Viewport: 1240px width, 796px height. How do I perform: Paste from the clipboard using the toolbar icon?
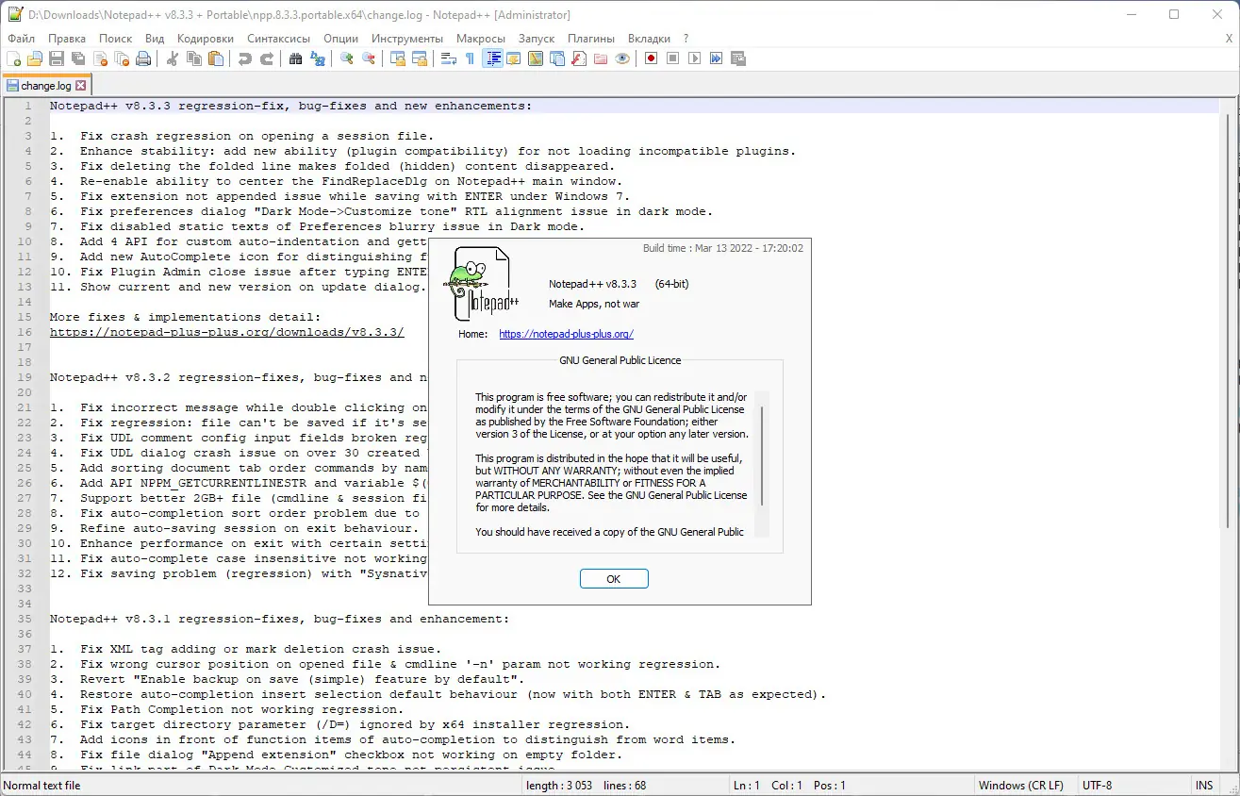click(216, 58)
